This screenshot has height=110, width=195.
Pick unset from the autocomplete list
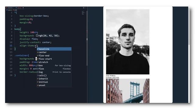[x=54, y=85]
